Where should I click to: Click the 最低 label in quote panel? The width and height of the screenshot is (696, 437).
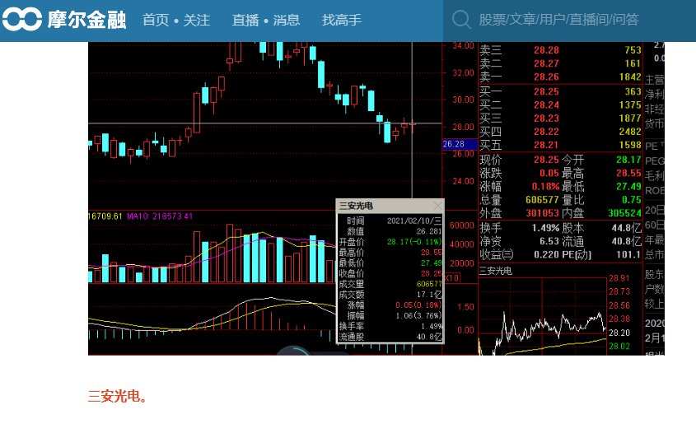(573, 186)
